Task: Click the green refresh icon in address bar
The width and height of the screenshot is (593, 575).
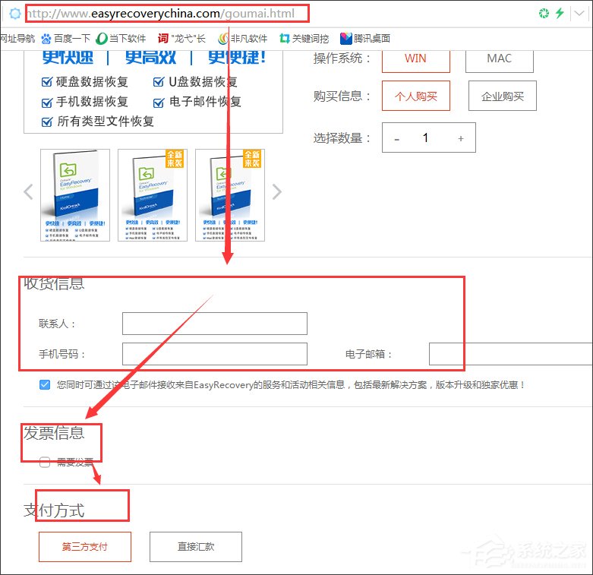Action: pyautogui.click(x=544, y=13)
